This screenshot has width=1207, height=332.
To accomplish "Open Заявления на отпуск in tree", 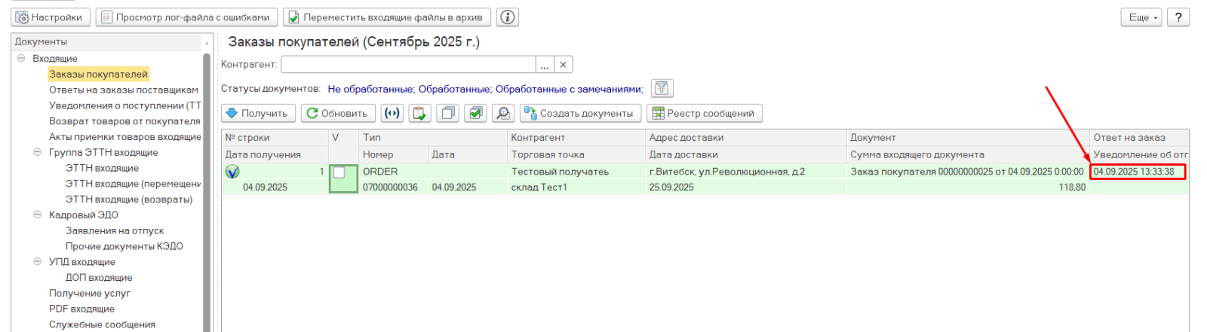I will (115, 230).
